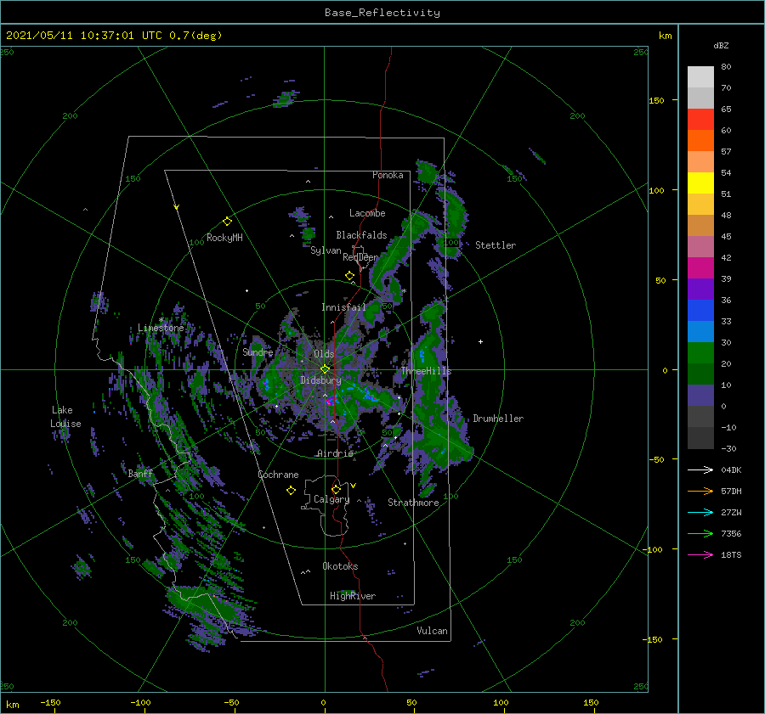Click the 18TS legend text

click(x=731, y=554)
